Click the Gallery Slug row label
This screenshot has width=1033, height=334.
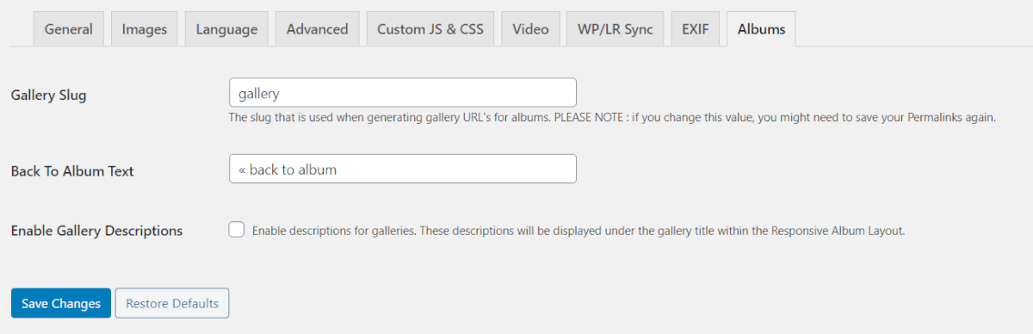(x=49, y=96)
